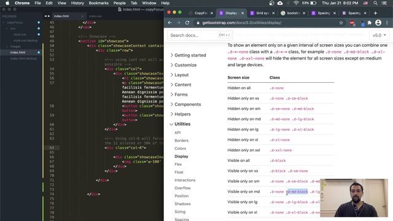Open the v5.0 version dropdown

379,36
